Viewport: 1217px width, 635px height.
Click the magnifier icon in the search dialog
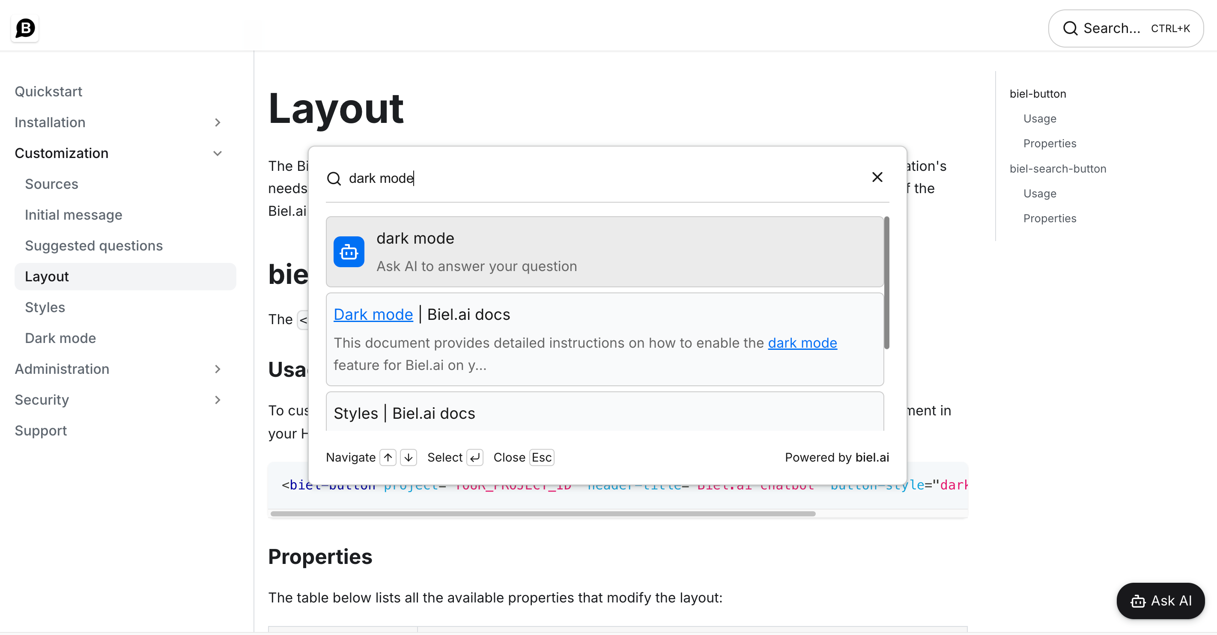click(x=334, y=179)
